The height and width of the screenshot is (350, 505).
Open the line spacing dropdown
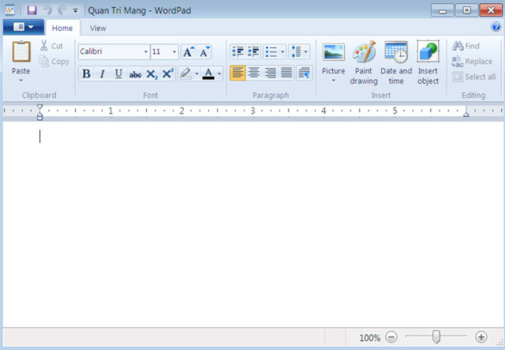coord(300,52)
